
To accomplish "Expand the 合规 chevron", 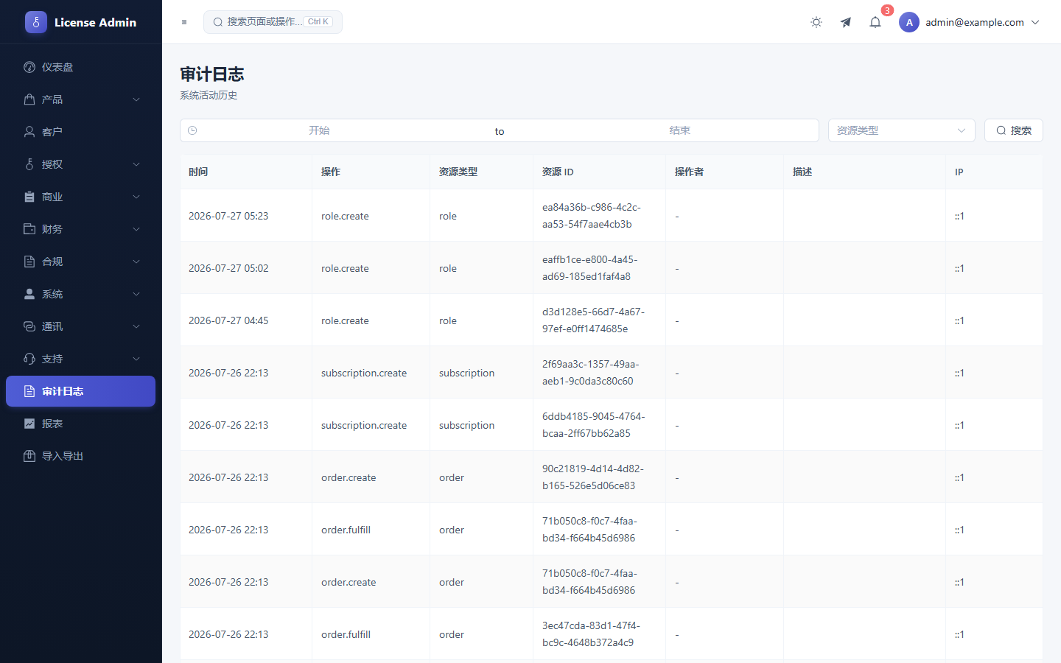I will point(136,262).
